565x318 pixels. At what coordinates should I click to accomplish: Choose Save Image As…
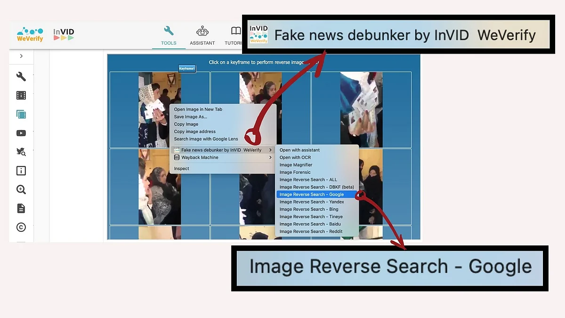[x=191, y=117]
